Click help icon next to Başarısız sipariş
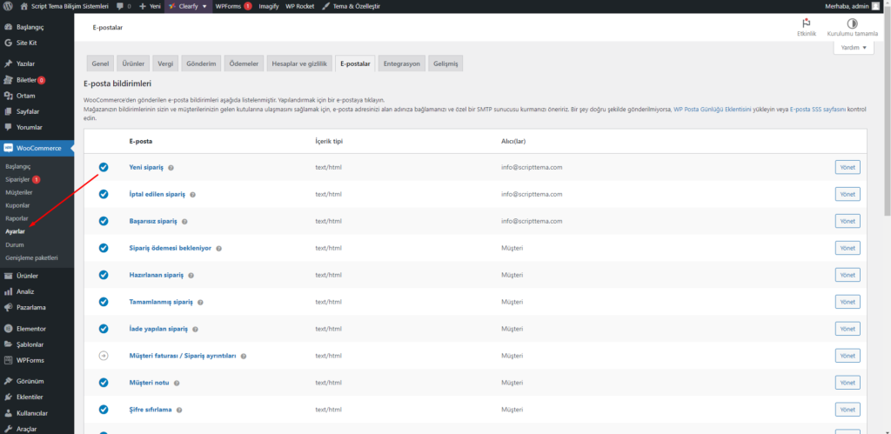This screenshot has height=434, width=891. coord(184,222)
